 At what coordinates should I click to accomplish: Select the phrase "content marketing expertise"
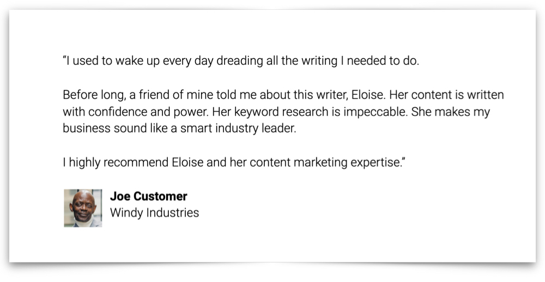point(325,163)
